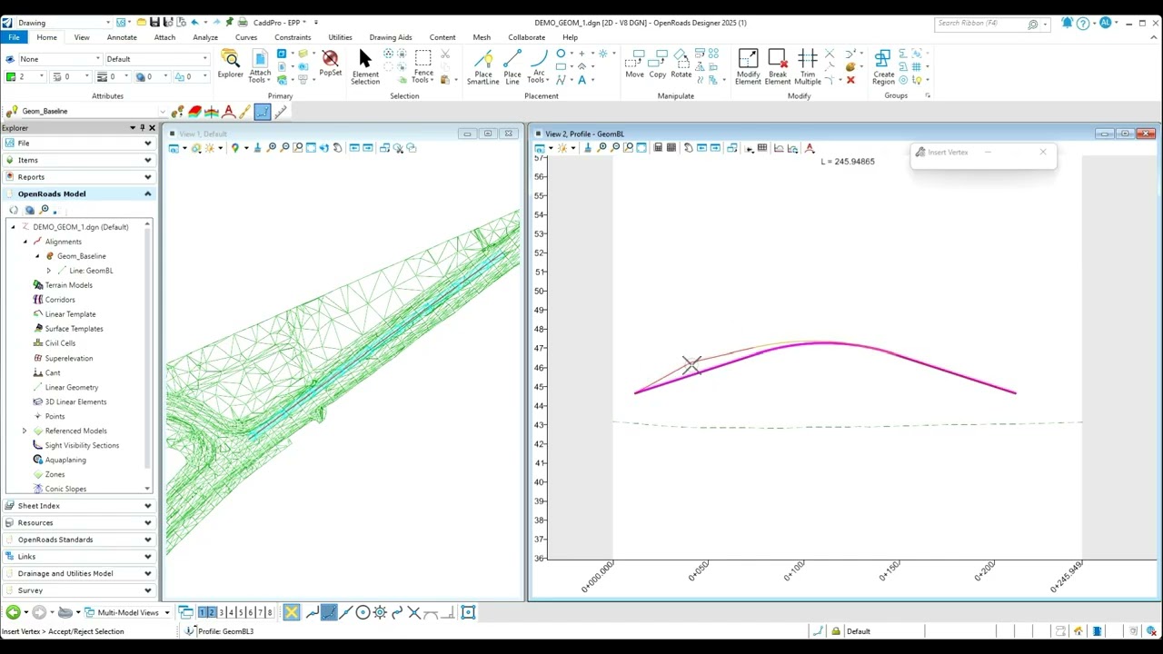Toggle view 3 in the view group buttons
The image size is (1163, 654).
221,612
